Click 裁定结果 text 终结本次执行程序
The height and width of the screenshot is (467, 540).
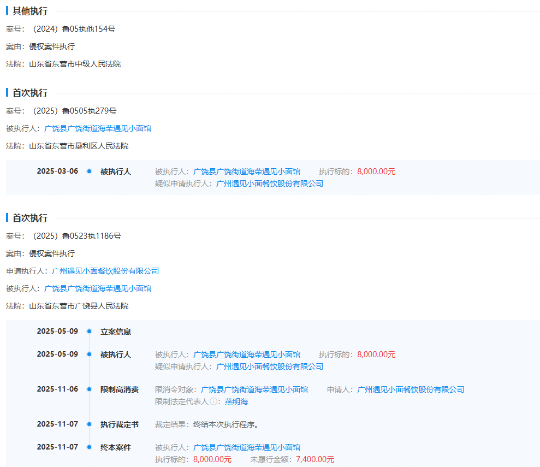click(226, 424)
